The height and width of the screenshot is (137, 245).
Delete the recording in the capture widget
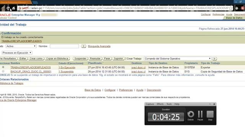[x=191, y=116]
